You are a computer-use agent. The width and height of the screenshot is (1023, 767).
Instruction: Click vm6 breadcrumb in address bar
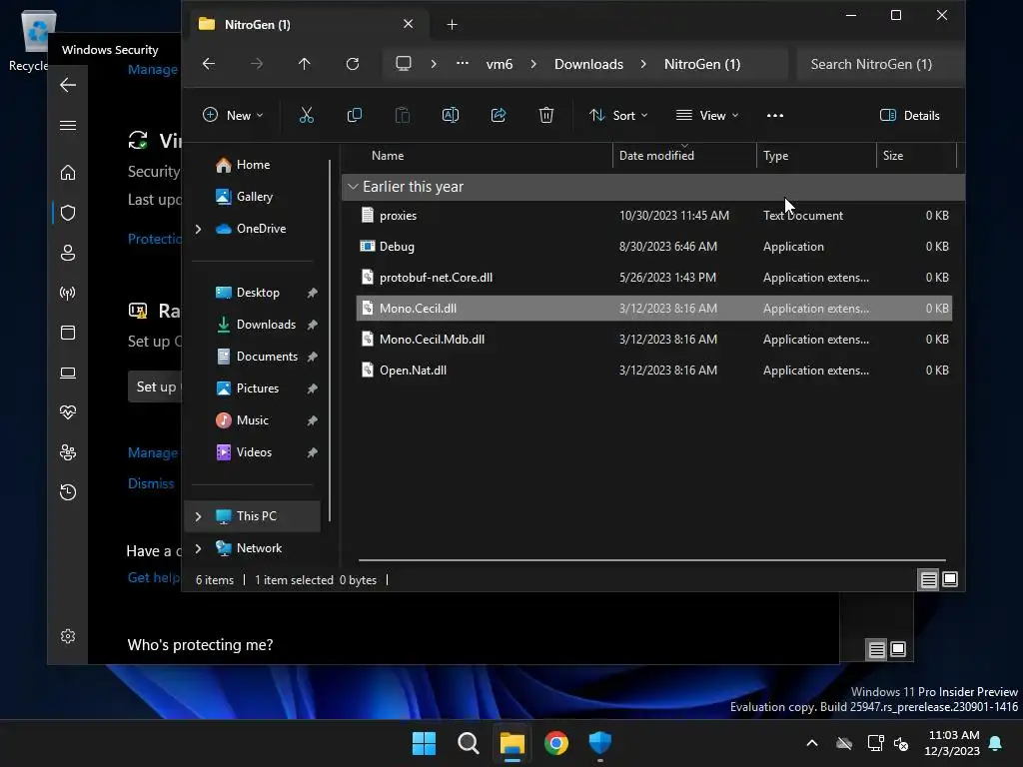coord(500,64)
